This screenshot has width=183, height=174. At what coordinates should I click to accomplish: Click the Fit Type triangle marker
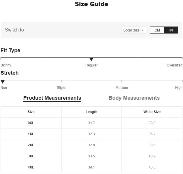click(91, 59)
